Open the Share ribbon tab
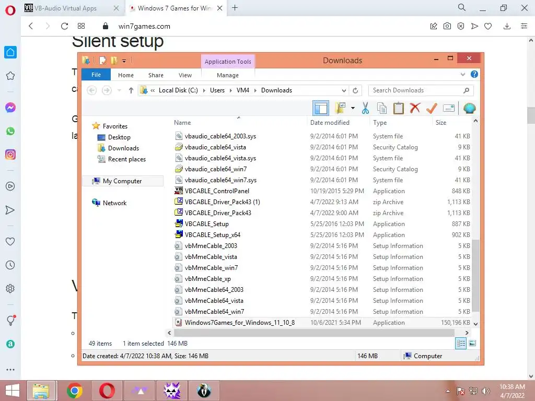535x401 pixels. (x=156, y=75)
